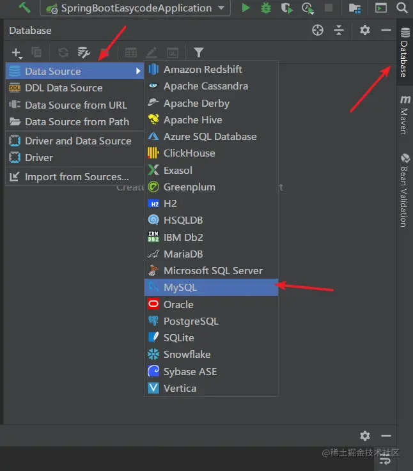
Task: Click the Build project hammer icon
Action: [24, 7]
